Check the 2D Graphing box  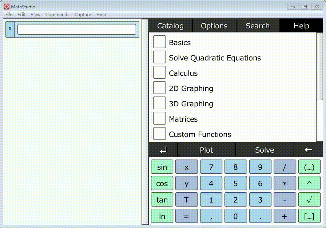point(159,87)
